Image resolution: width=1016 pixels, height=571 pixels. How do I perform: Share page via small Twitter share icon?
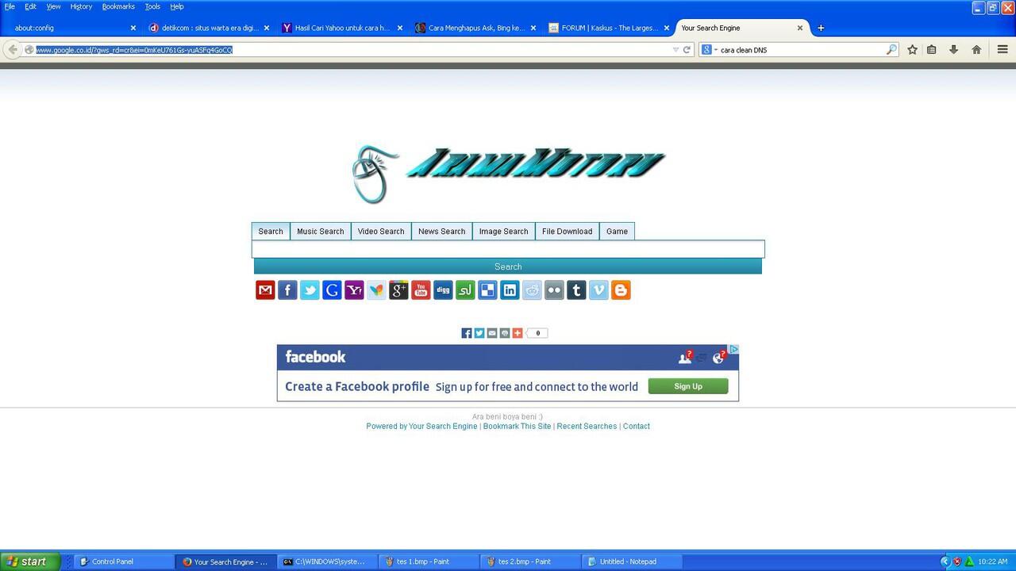[479, 333]
